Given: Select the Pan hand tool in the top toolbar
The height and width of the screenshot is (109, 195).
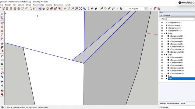Looking at the screenshot, I should pyautogui.click(x=69, y=9).
